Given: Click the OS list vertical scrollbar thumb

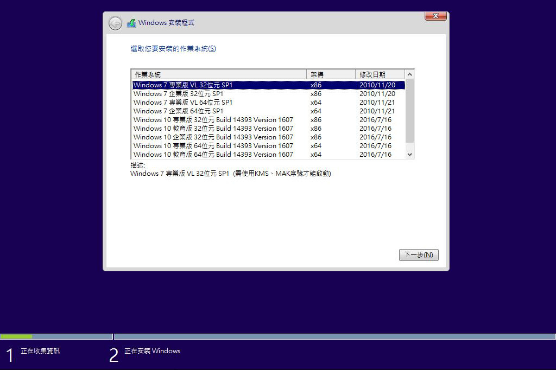Looking at the screenshot, I should pyautogui.click(x=409, y=111).
